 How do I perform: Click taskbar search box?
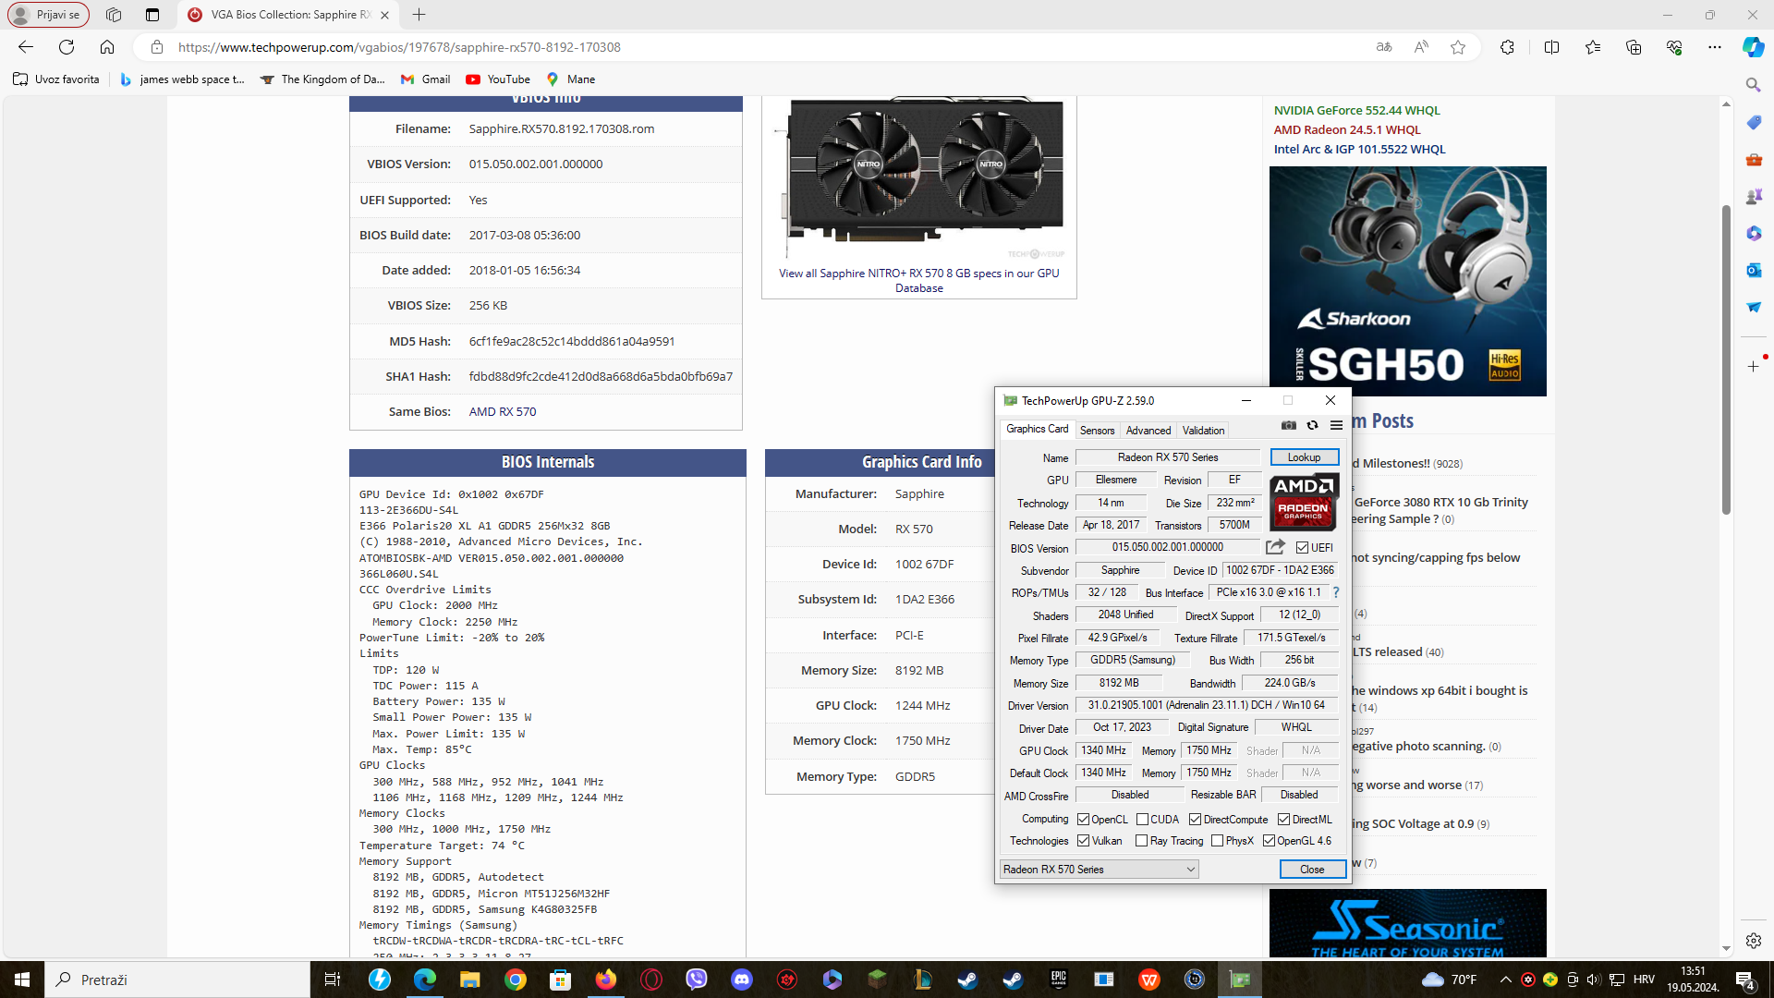[177, 980]
